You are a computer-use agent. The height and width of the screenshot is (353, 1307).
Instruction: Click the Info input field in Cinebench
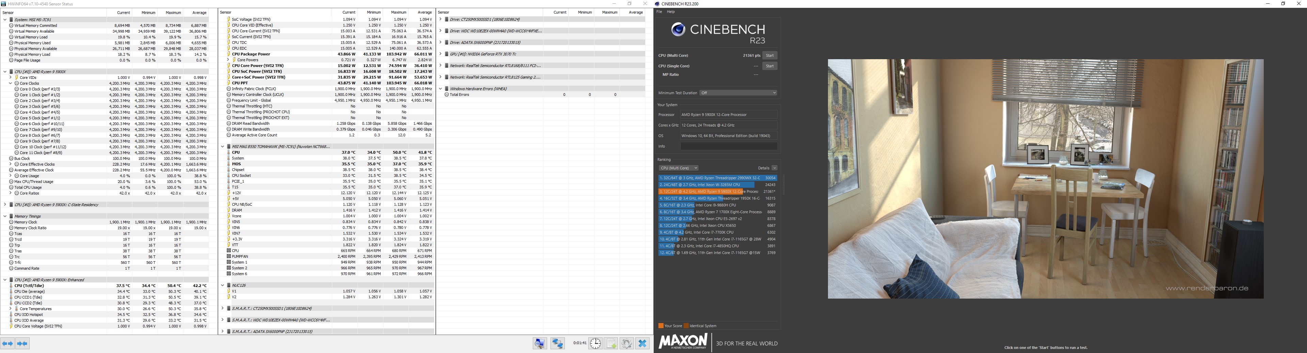[x=729, y=146]
